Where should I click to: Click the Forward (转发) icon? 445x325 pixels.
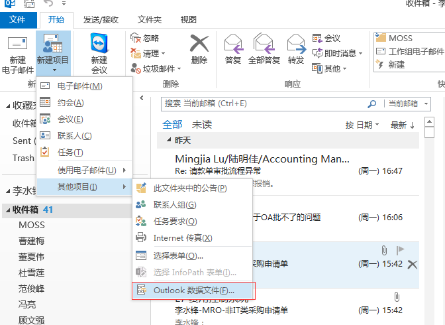(x=296, y=44)
